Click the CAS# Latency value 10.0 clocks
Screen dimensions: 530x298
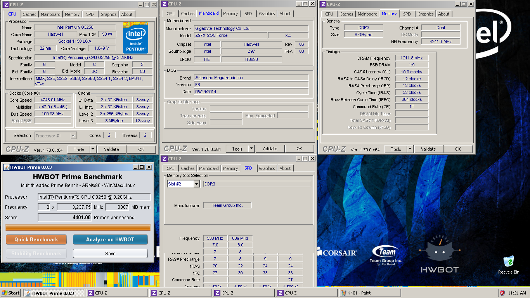pyautogui.click(x=412, y=72)
